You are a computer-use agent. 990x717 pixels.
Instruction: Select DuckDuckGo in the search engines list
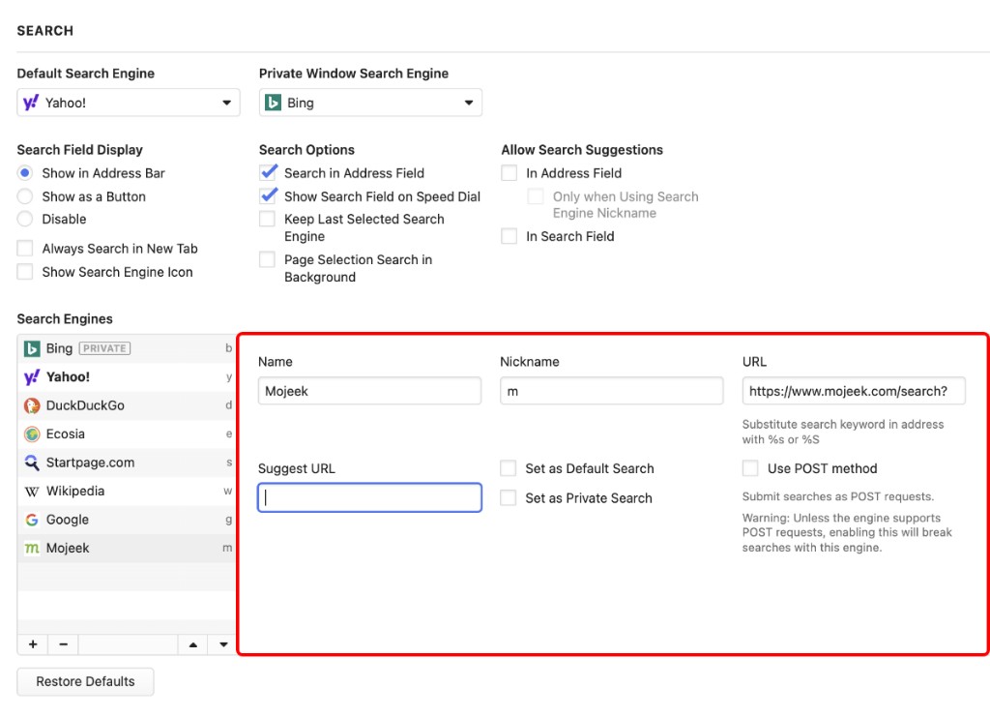click(x=127, y=405)
